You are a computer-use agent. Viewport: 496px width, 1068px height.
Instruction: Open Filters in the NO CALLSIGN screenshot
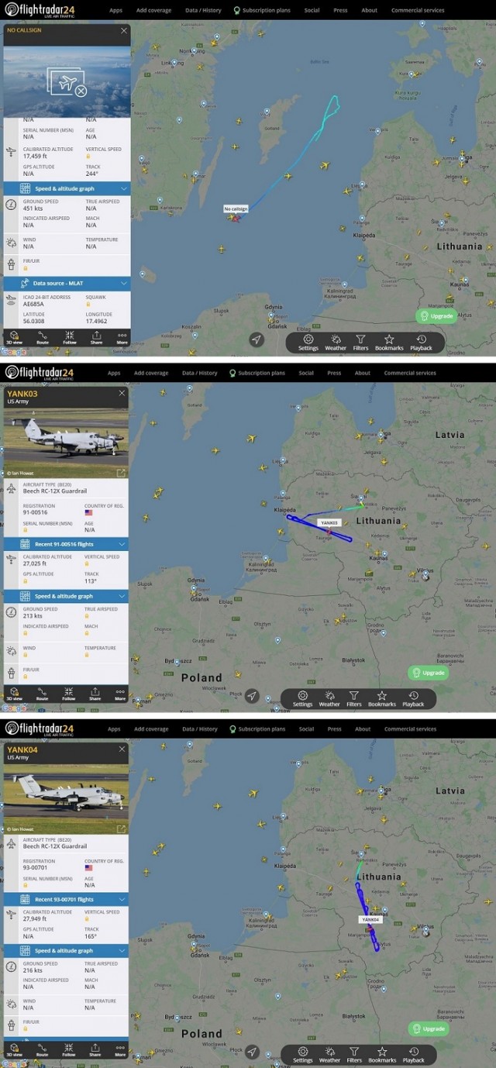coord(360,343)
